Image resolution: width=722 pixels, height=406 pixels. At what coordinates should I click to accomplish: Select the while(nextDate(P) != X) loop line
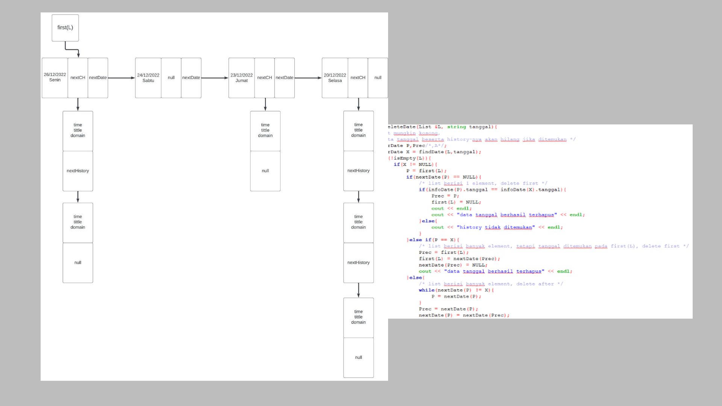pyautogui.click(x=455, y=290)
